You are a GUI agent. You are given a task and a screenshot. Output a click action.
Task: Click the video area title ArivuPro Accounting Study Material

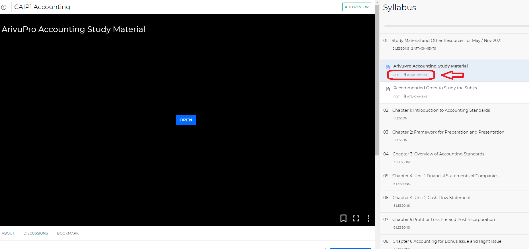click(73, 29)
